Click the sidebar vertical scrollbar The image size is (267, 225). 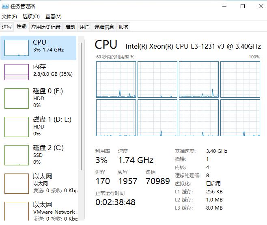pyautogui.click(x=82, y=105)
